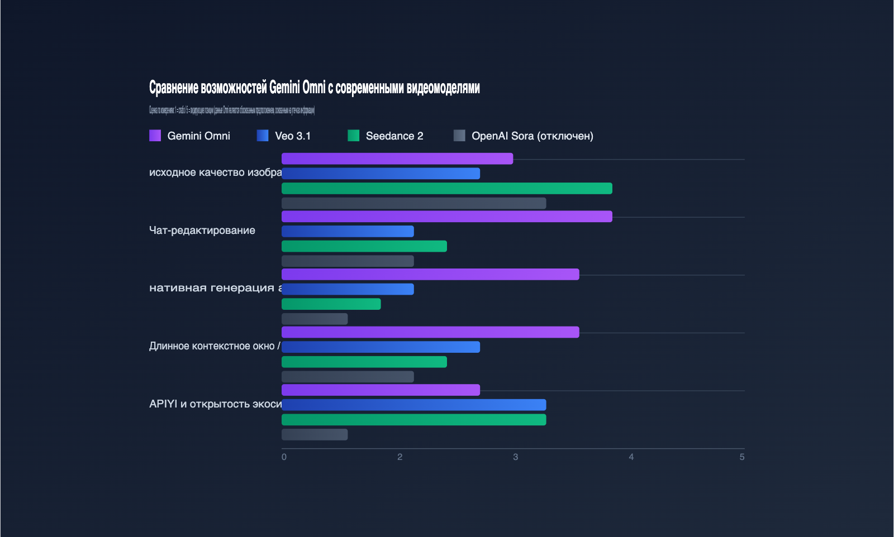Viewport: 894px width, 537px height.
Task: Click the purple Gemini Omni legend swatch
Action: pos(155,136)
